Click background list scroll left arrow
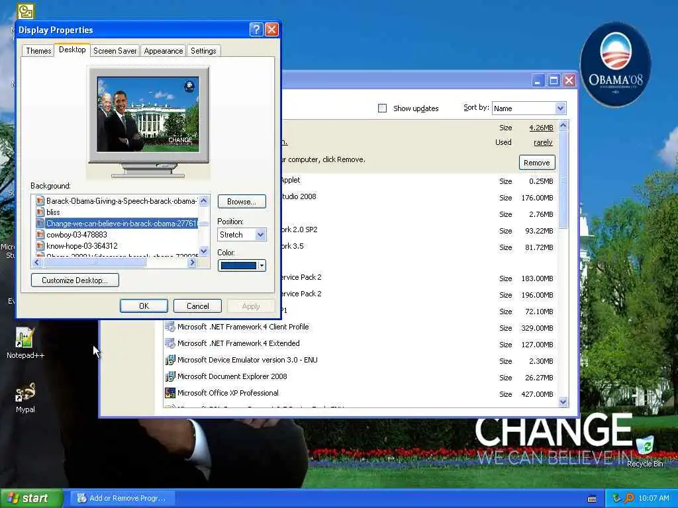This screenshot has height=508, width=678. click(36, 262)
